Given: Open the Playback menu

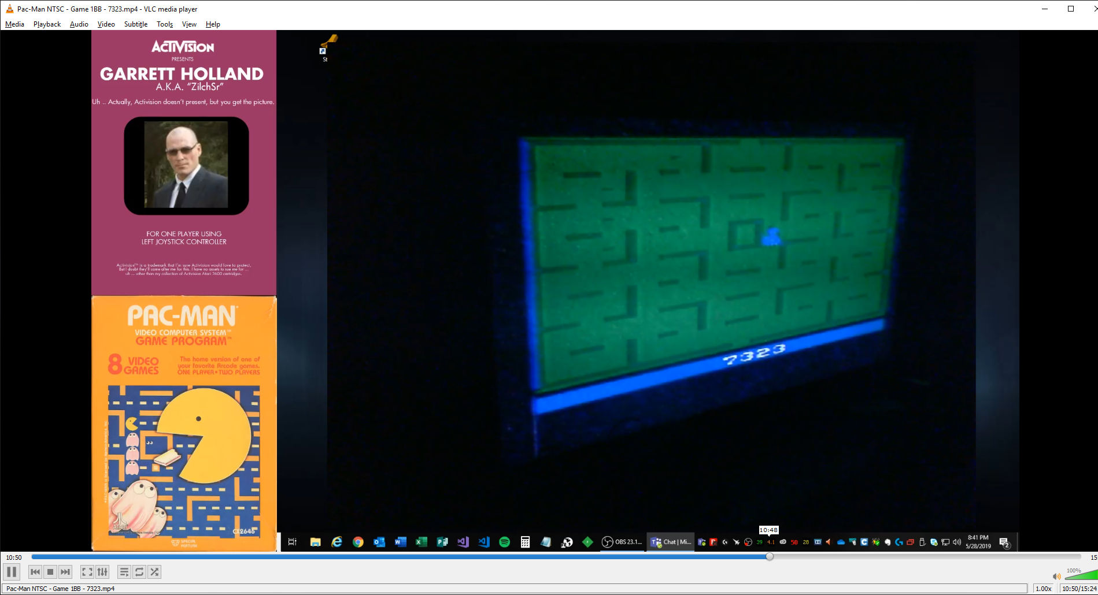Looking at the screenshot, I should pyautogui.click(x=47, y=24).
